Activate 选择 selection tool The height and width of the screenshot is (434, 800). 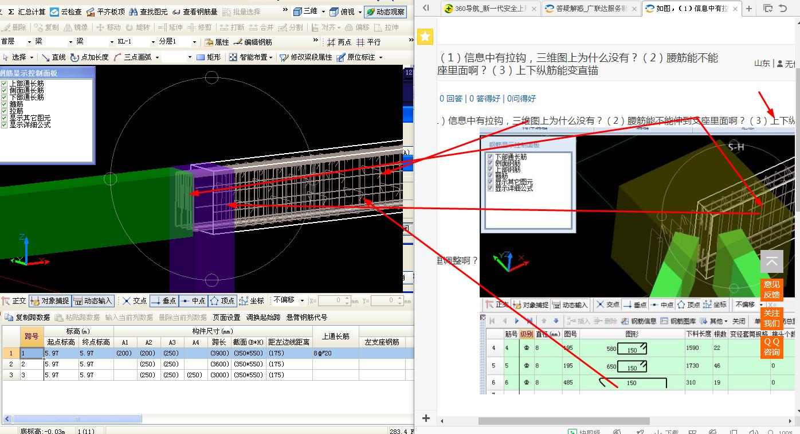14,57
